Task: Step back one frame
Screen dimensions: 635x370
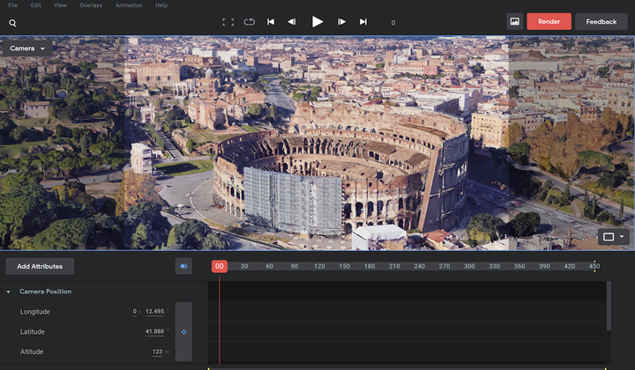Action: pyautogui.click(x=292, y=22)
